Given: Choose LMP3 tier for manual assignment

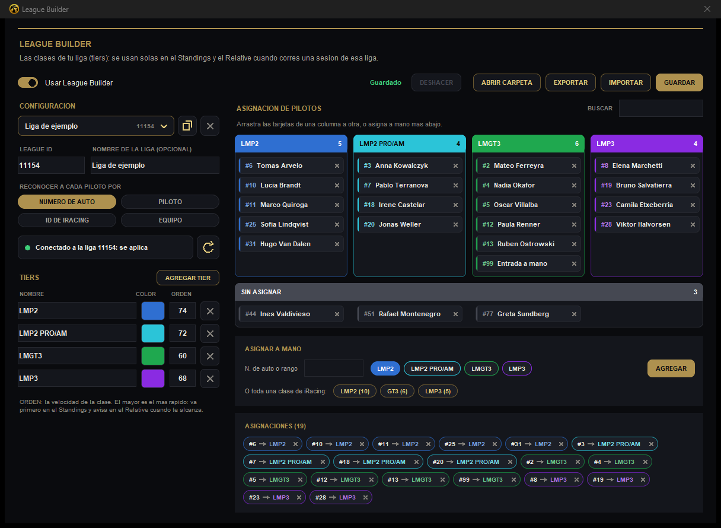Looking at the screenshot, I should tap(517, 368).
